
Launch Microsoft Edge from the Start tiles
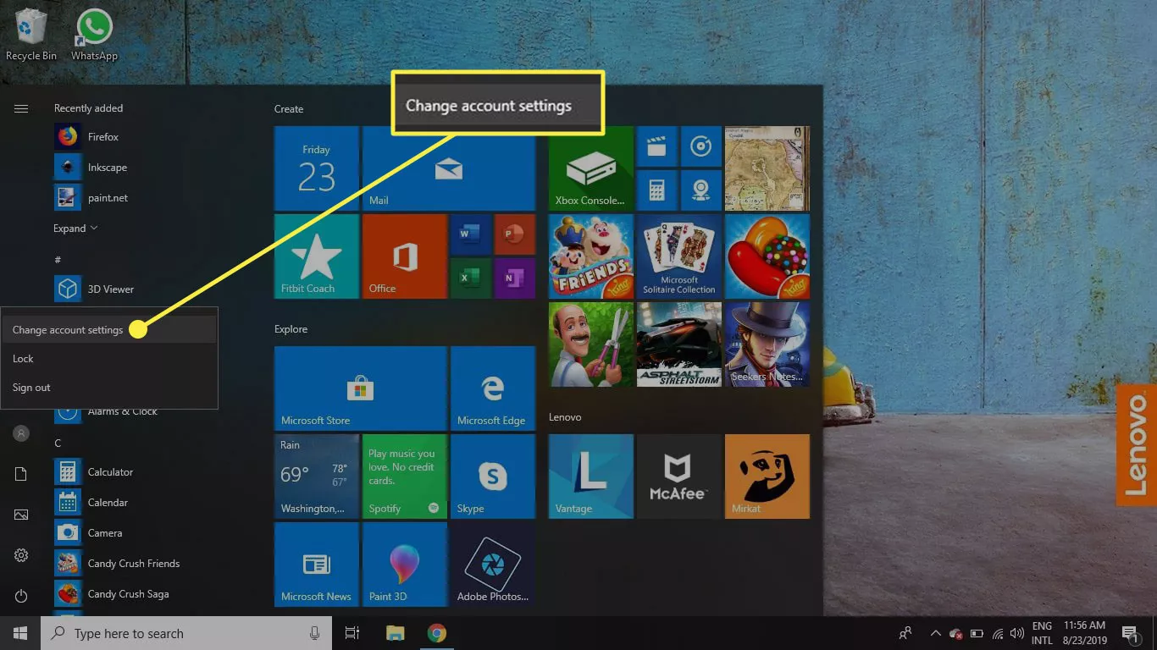click(x=492, y=388)
